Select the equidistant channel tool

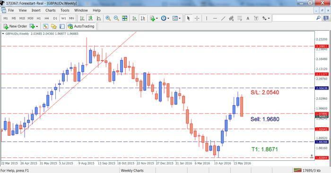(231, 18)
